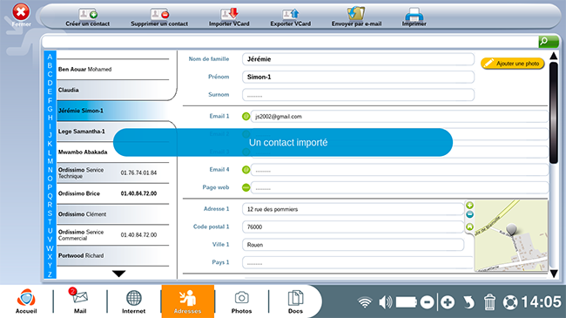The width and height of the screenshot is (566, 318).
Task: Select contact Claudia
Action: [113, 90]
